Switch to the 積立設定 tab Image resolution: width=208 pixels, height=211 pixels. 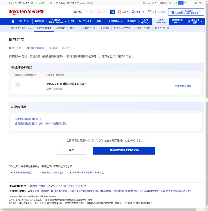(61, 28)
